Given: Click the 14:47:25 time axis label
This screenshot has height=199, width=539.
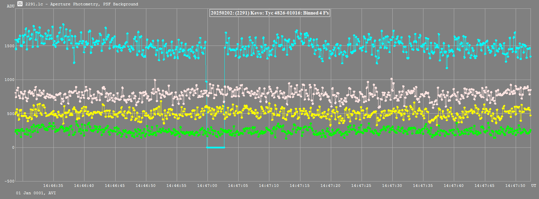Looking at the screenshot, I should [x=361, y=186].
